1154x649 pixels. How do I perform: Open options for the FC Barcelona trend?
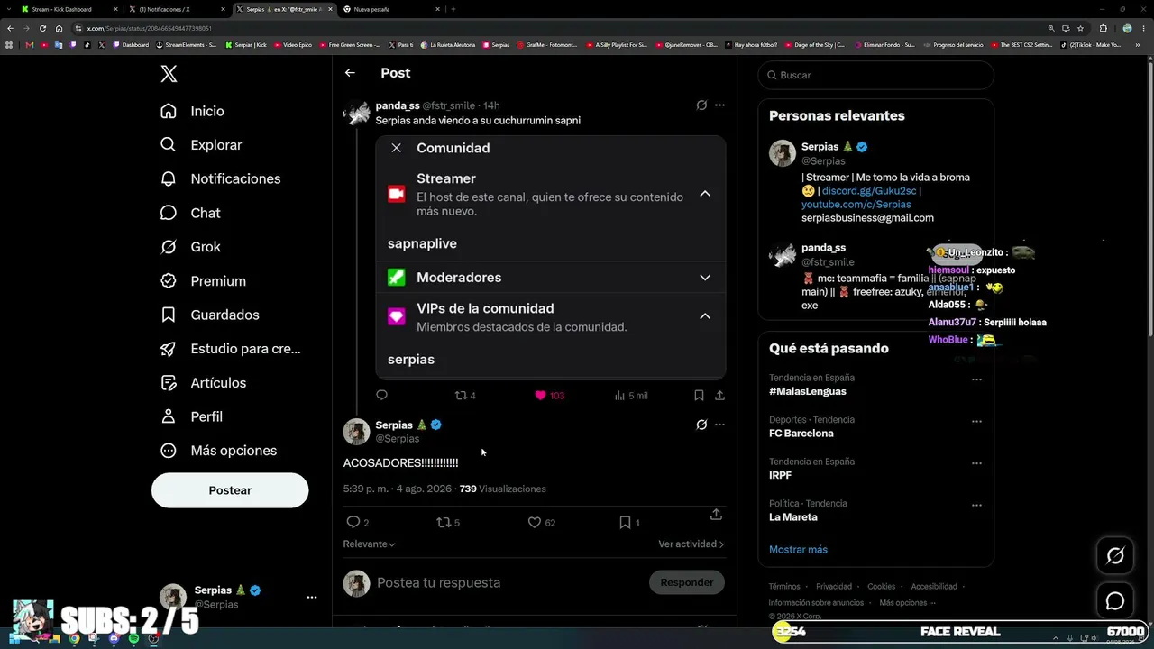click(x=976, y=421)
